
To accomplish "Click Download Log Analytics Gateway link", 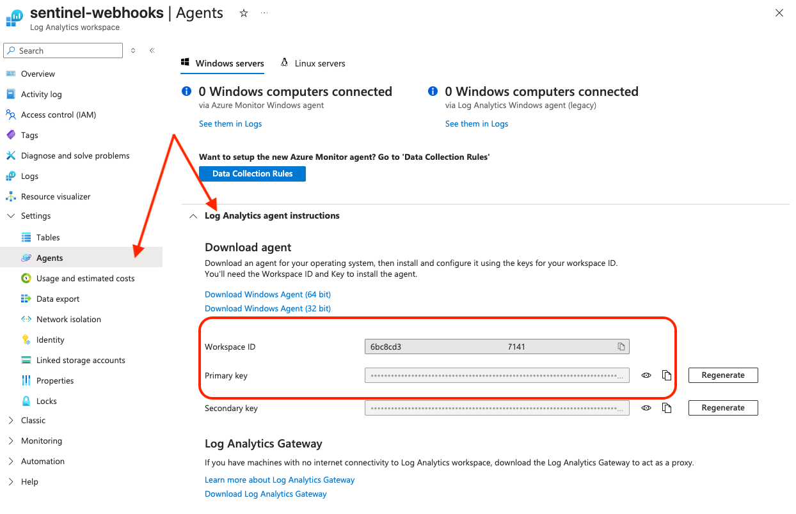I will 266,494.
